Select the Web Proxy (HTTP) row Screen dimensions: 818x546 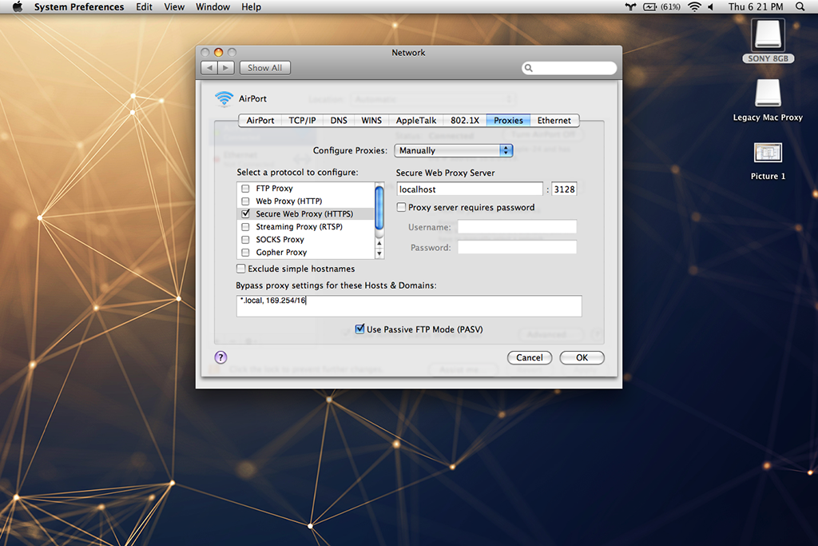[x=306, y=201]
